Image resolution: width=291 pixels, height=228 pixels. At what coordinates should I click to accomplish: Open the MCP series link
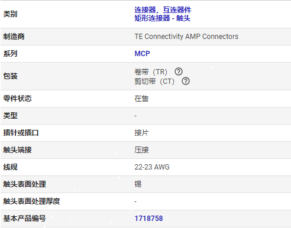[142, 54]
